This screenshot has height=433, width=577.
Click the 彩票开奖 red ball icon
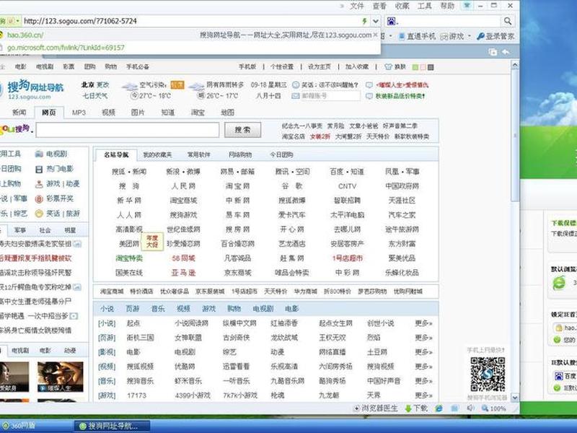click(39, 199)
